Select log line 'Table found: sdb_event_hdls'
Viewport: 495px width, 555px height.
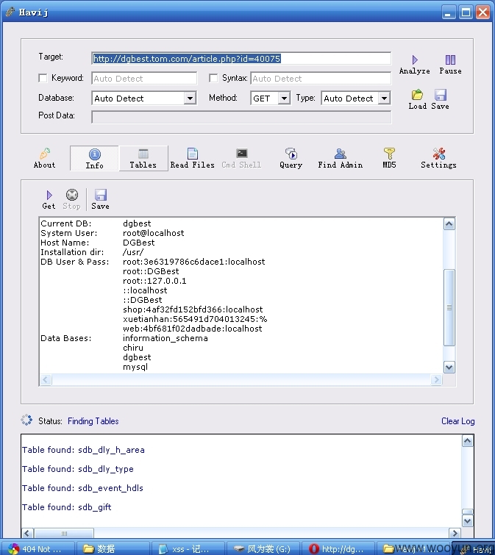click(82, 488)
